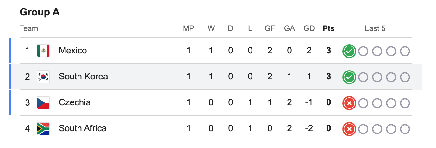Click the Pts column header
Image resolution: width=436 pixels, height=148 pixels.
point(329,28)
